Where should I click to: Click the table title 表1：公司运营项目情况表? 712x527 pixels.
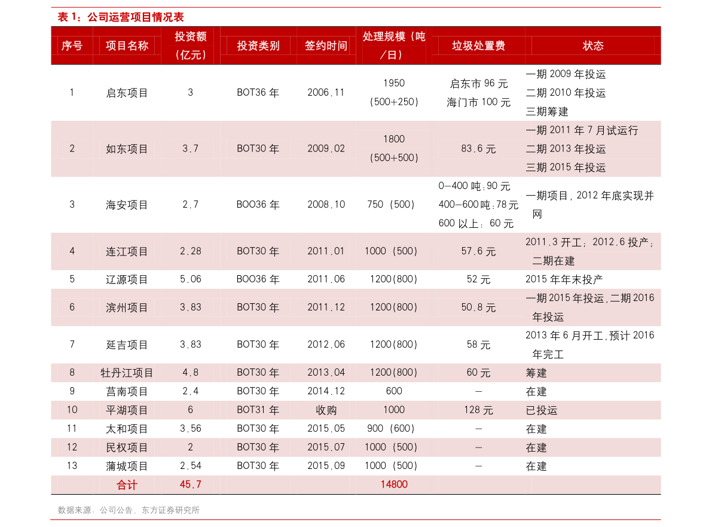click(x=120, y=17)
